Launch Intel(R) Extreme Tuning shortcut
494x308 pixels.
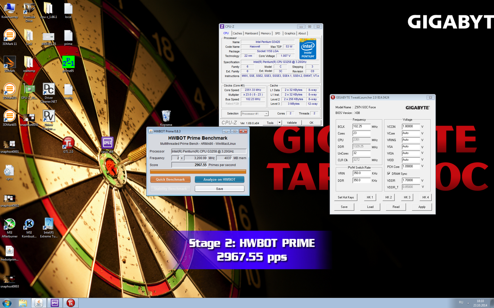49,228
